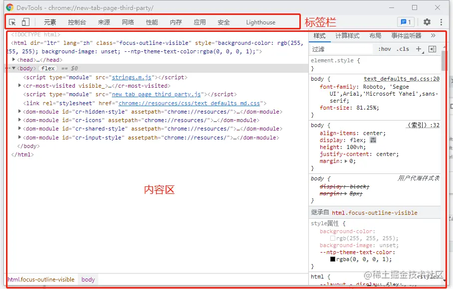Focus the 过滤 styles filter field

(x=341, y=49)
